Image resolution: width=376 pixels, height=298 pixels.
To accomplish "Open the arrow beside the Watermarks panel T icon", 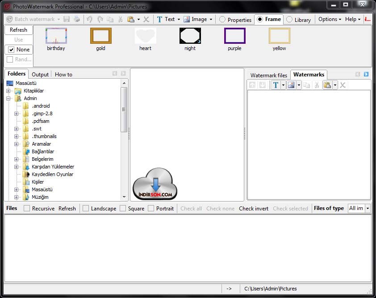I will [x=283, y=85].
